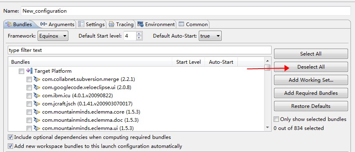Check the com.googlecode.veloeclipse.ui bundle checkbox
The image size is (355, 152).
[x=29, y=88]
